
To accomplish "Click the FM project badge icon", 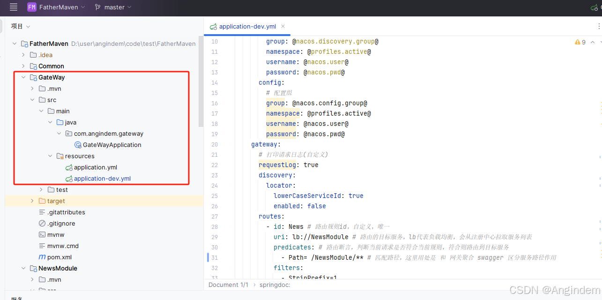I will pos(31,7).
